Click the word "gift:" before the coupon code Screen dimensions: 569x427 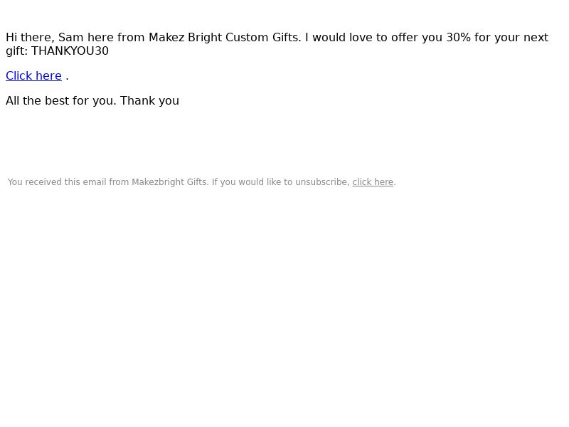click(x=16, y=51)
